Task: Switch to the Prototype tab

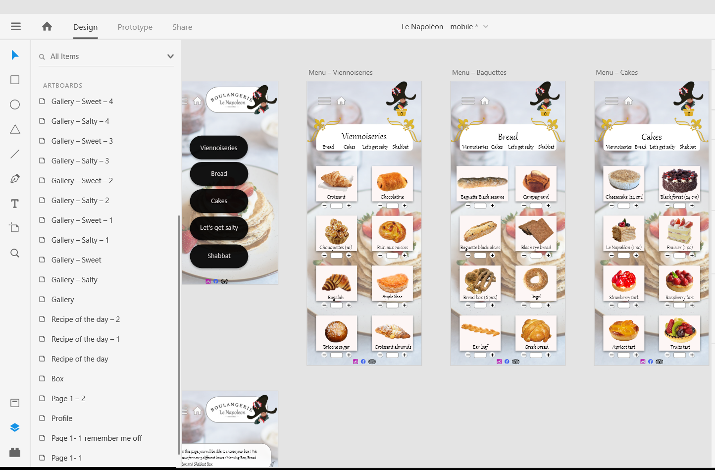Action: tap(135, 27)
